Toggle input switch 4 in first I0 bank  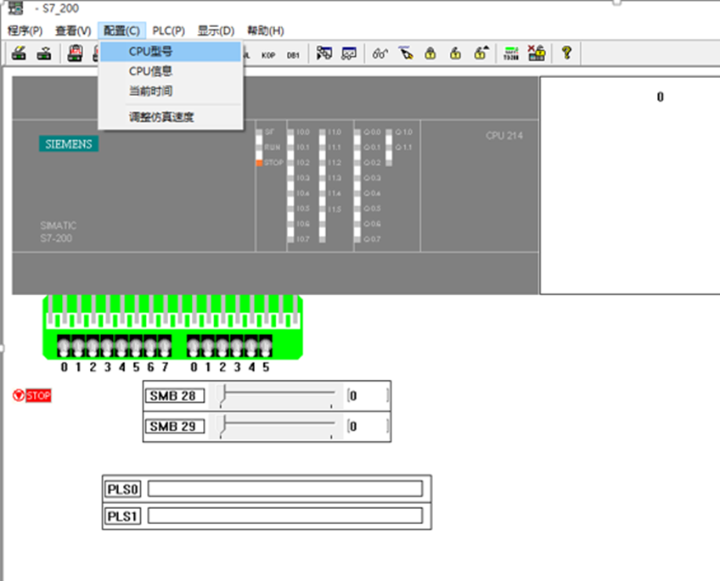[x=121, y=347]
